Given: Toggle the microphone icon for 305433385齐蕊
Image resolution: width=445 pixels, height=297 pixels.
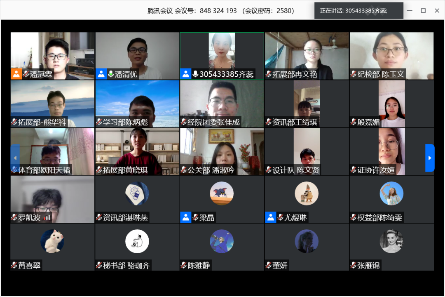Looking at the screenshot, I should 195,74.
